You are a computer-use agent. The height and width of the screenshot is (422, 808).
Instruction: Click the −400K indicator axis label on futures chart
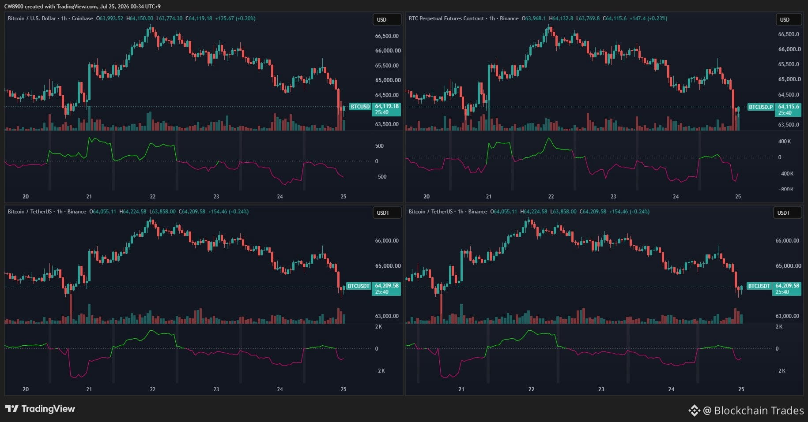click(785, 174)
